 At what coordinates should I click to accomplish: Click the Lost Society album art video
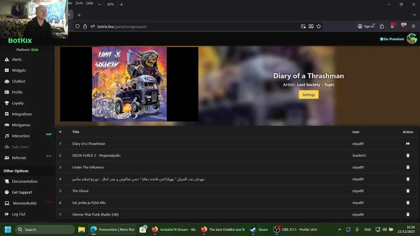[x=129, y=84]
